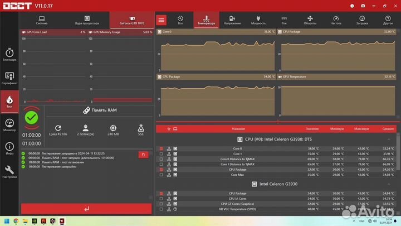This screenshot has width=401, height=226.
Task: Open the Сертификат section in sidebar
Action: (x=9, y=78)
